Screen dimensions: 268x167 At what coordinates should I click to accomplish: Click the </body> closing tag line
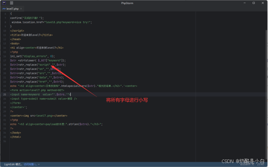16,133
